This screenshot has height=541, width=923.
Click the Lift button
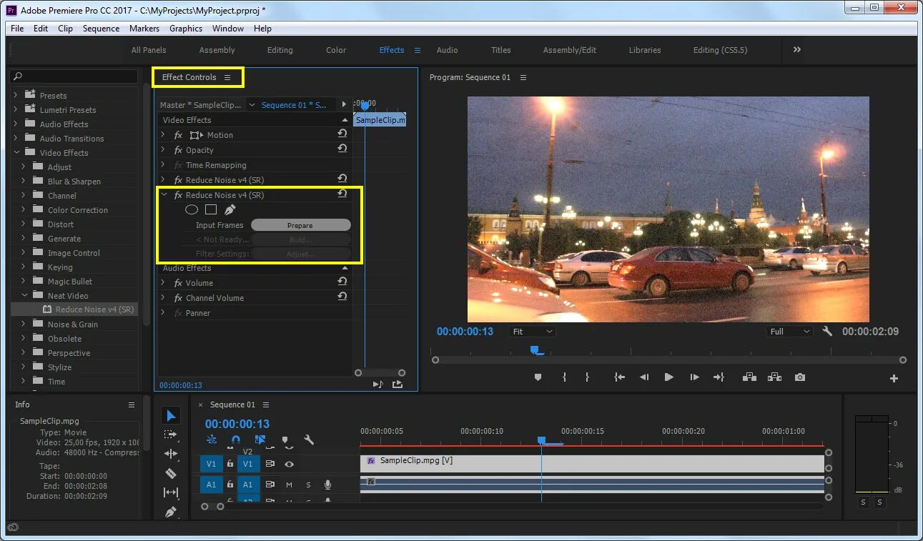point(749,377)
